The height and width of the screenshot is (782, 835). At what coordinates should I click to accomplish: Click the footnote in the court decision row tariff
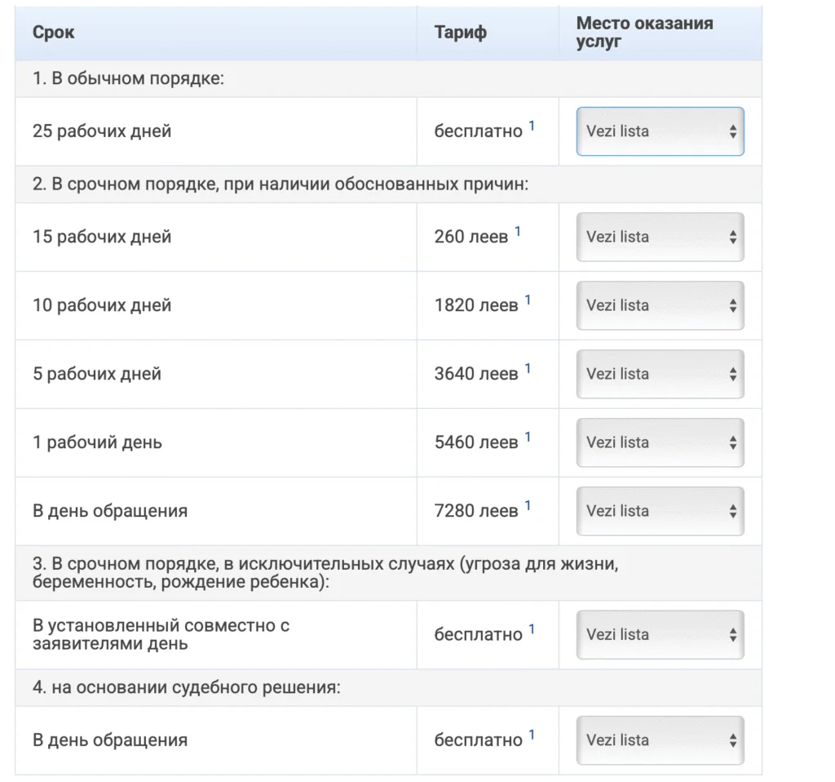(x=532, y=735)
